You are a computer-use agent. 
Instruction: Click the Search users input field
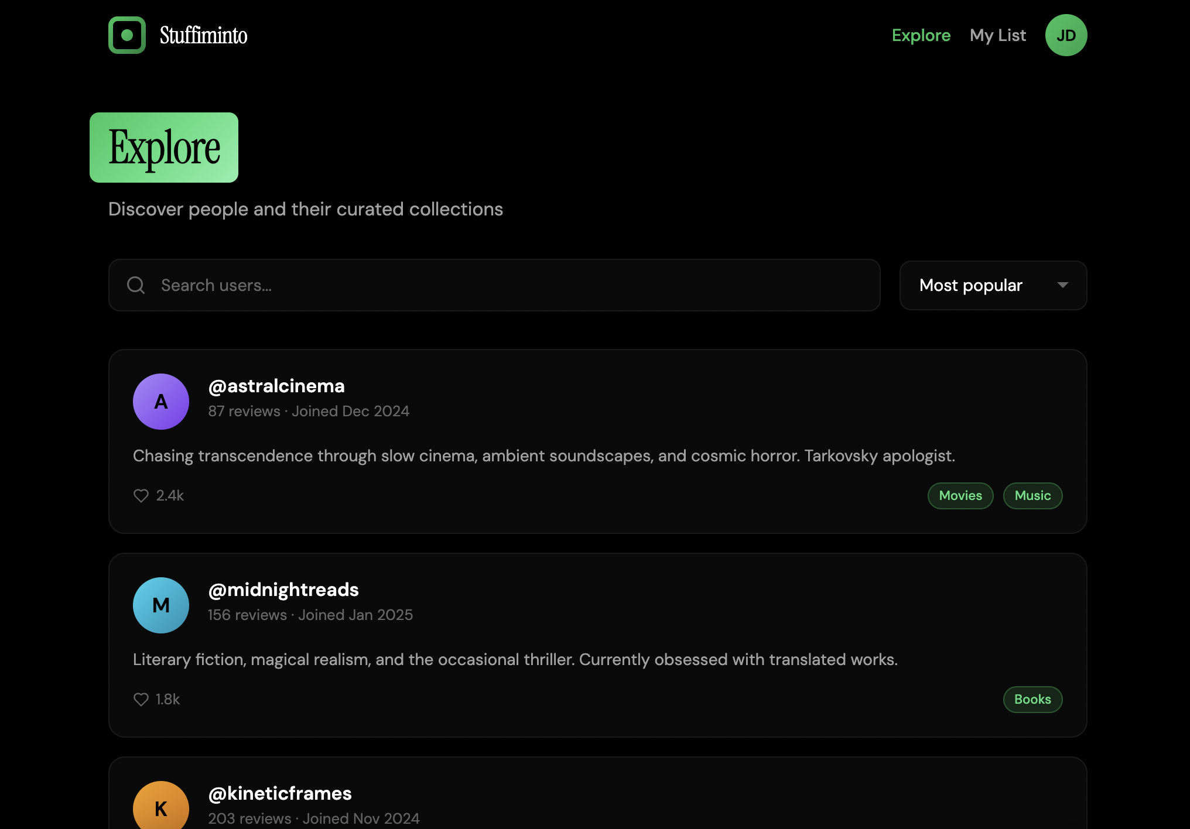pyautogui.click(x=492, y=285)
